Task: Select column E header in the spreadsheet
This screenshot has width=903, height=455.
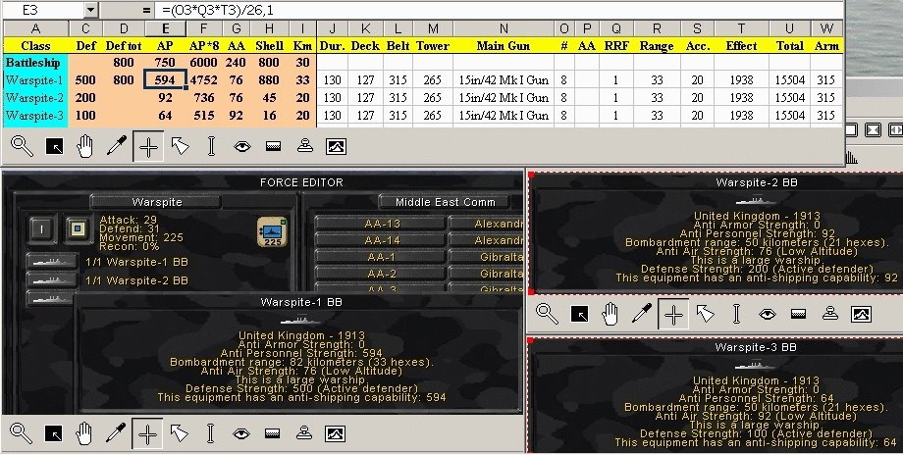Action: pyautogui.click(x=165, y=28)
